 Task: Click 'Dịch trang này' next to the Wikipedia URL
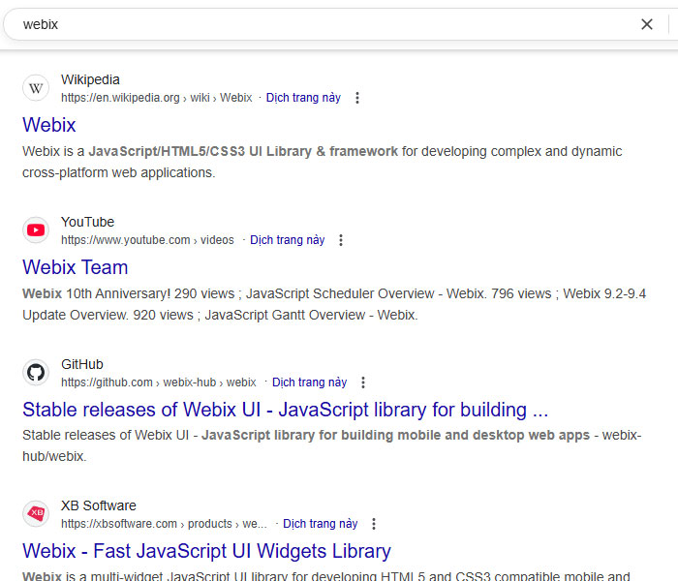[303, 98]
